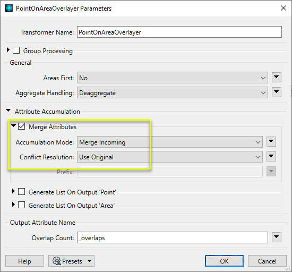Close the parameters dialog with the X
Image resolution: width=292 pixels, height=272 pixels.
coord(284,8)
